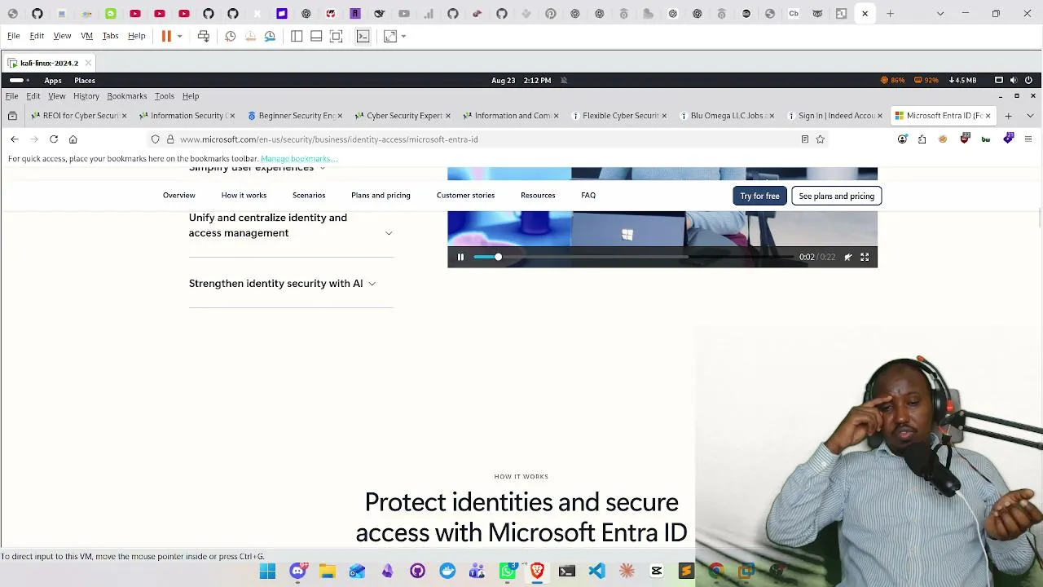Viewport: 1043px width, 587px height.
Task: Open the Kali Apps menu
Action: point(53,80)
